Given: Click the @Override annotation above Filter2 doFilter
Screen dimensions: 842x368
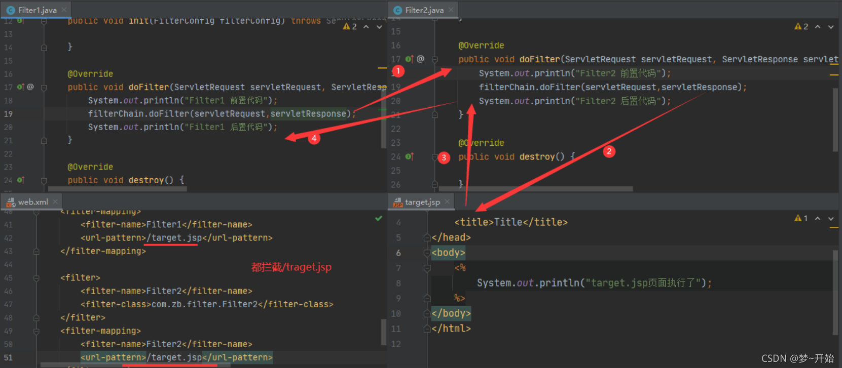Looking at the screenshot, I should (x=481, y=46).
